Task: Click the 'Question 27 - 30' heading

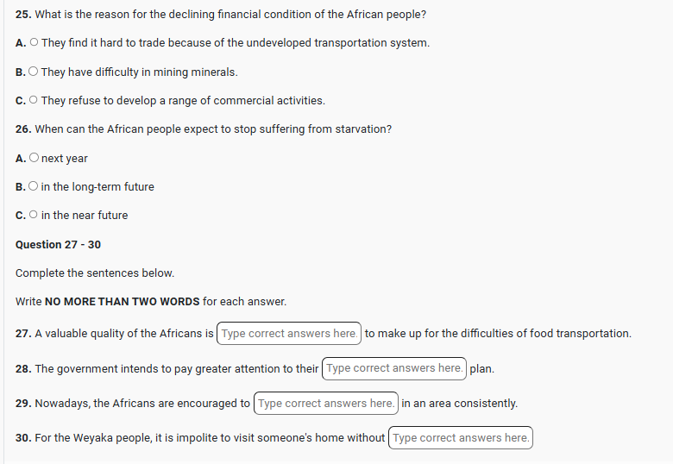Action: pyautogui.click(x=58, y=244)
